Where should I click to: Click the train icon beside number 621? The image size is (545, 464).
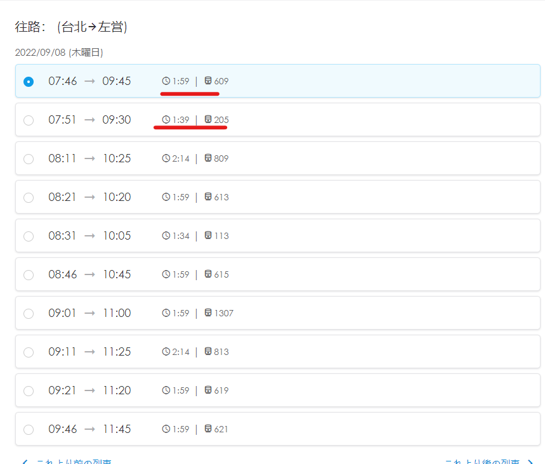pos(208,429)
